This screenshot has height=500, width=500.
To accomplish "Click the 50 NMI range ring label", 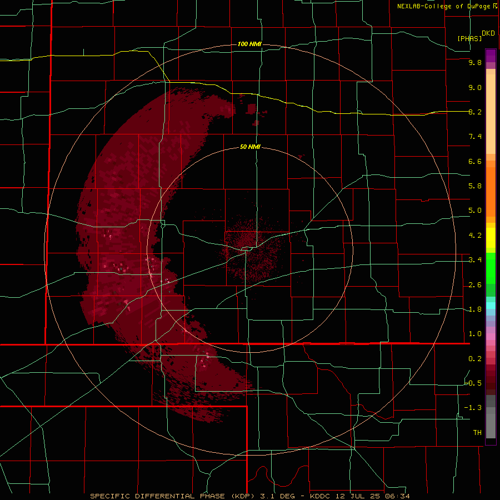I will pos(250,147).
